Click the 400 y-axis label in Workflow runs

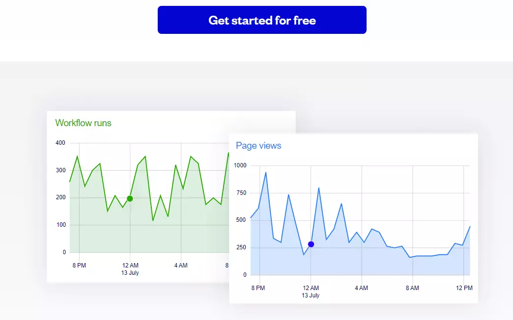coord(60,143)
